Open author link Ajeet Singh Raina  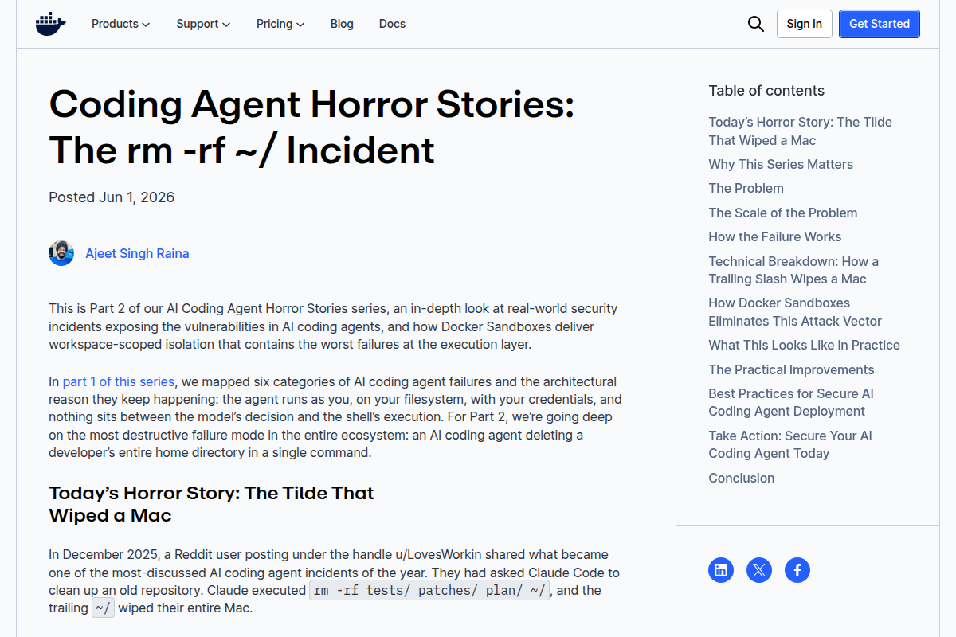pyautogui.click(x=137, y=253)
